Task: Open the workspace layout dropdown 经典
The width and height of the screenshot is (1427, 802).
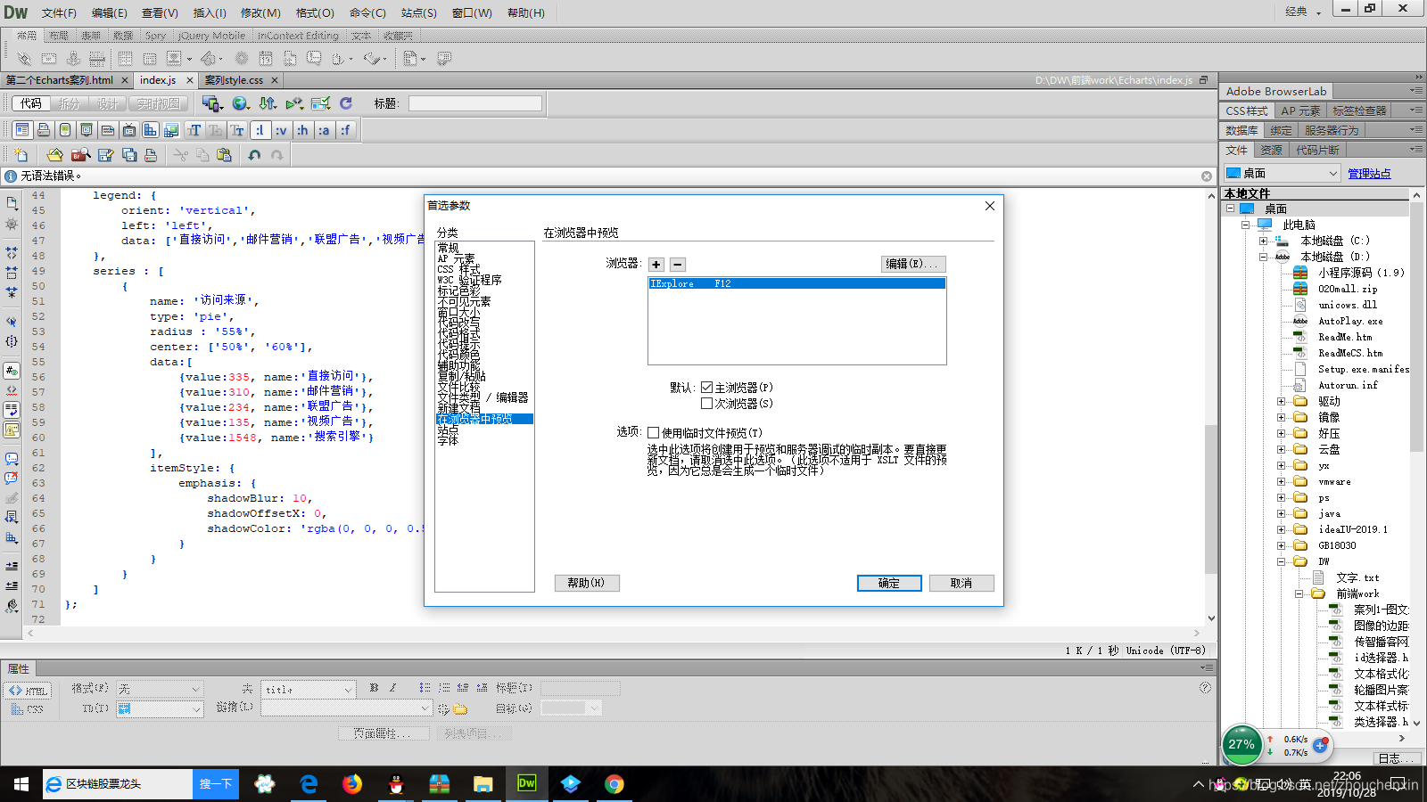Action: [x=1303, y=12]
